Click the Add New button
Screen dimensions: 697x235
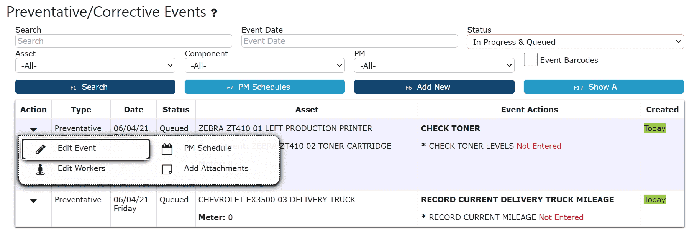point(434,87)
